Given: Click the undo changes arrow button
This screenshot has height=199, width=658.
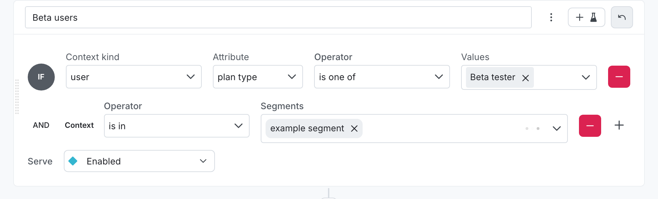Looking at the screenshot, I should pyautogui.click(x=622, y=17).
